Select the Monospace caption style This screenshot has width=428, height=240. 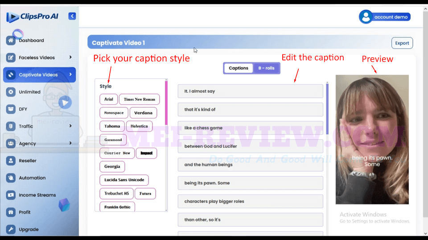click(114, 112)
